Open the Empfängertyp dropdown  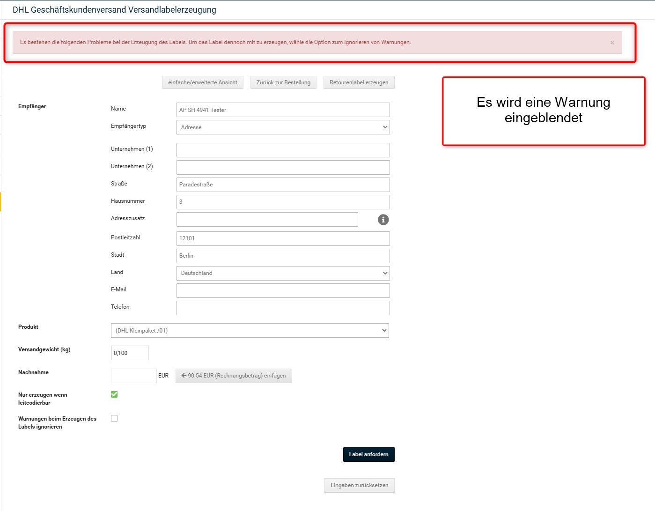[x=283, y=127]
